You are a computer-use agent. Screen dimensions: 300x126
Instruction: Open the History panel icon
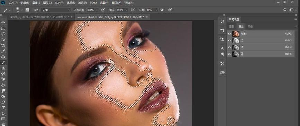click(x=222, y=21)
